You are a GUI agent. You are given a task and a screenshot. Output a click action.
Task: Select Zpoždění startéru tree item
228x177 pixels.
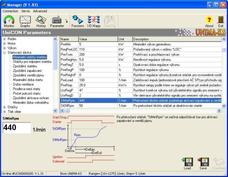pyautogui.click(x=25, y=66)
